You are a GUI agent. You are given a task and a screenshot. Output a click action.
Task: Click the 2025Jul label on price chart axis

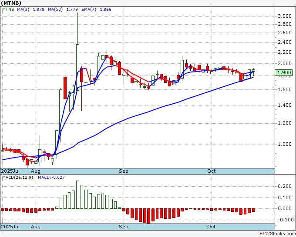(x=10, y=171)
